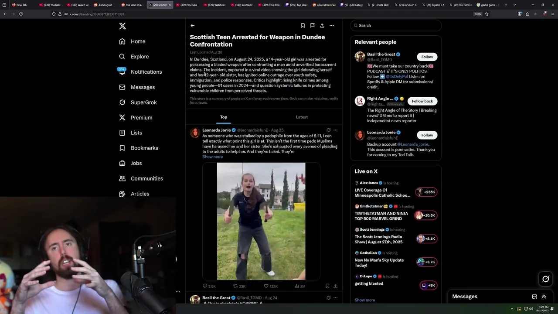558x314 pixels.
Task: Like Leonarda Jonie's post (123K)
Action: click(271, 286)
